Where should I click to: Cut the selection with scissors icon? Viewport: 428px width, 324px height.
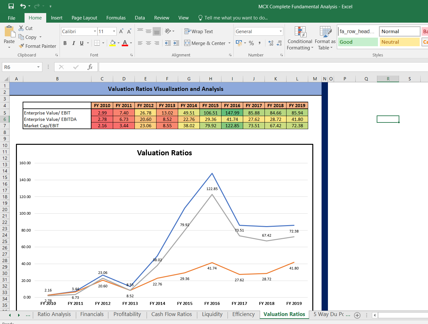click(x=21, y=28)
